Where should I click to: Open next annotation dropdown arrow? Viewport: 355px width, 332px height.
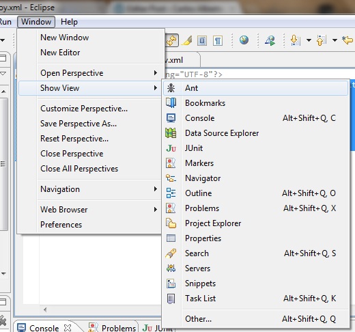309,40
